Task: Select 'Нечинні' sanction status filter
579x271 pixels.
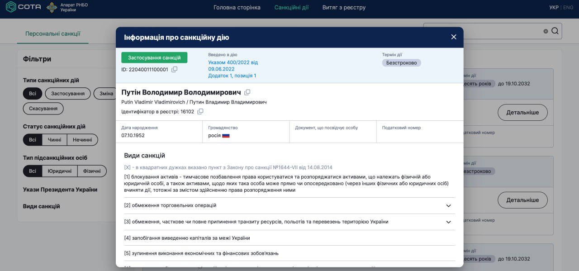Action: [82, 140]
